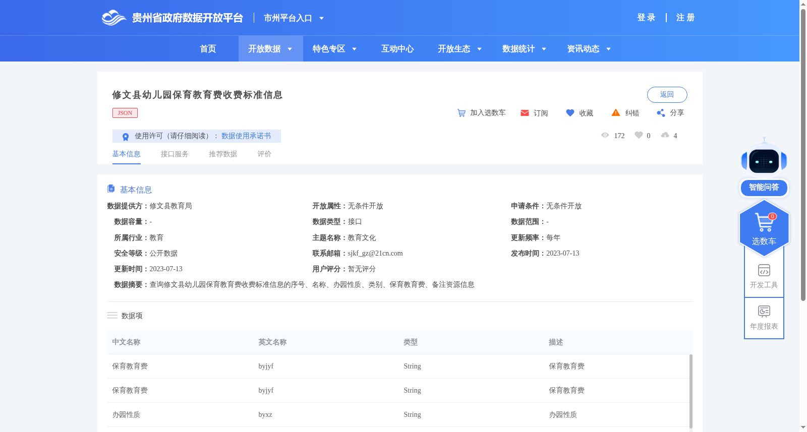Click the 发布时间 value 2023-07-13
The image size is (807, 432).
coord(563,254)
